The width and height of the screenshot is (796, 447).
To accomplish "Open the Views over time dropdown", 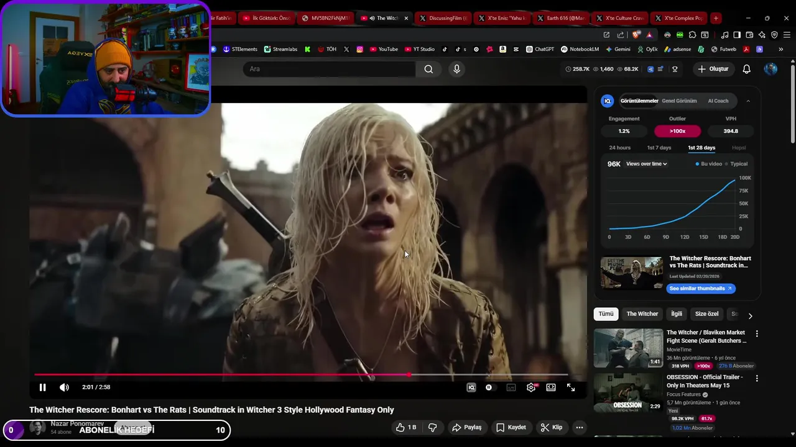I will pyautogui.click(x=647, y=164).
